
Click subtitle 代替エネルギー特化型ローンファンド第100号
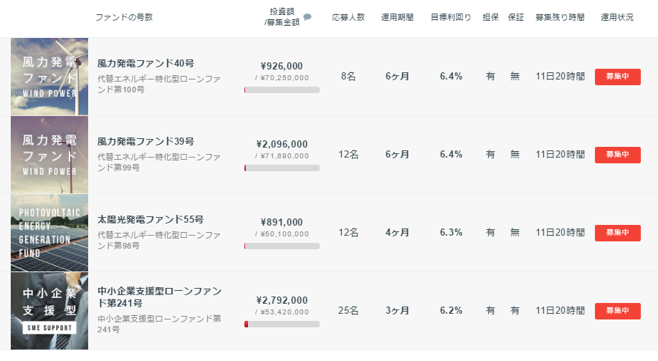[158, 84]
